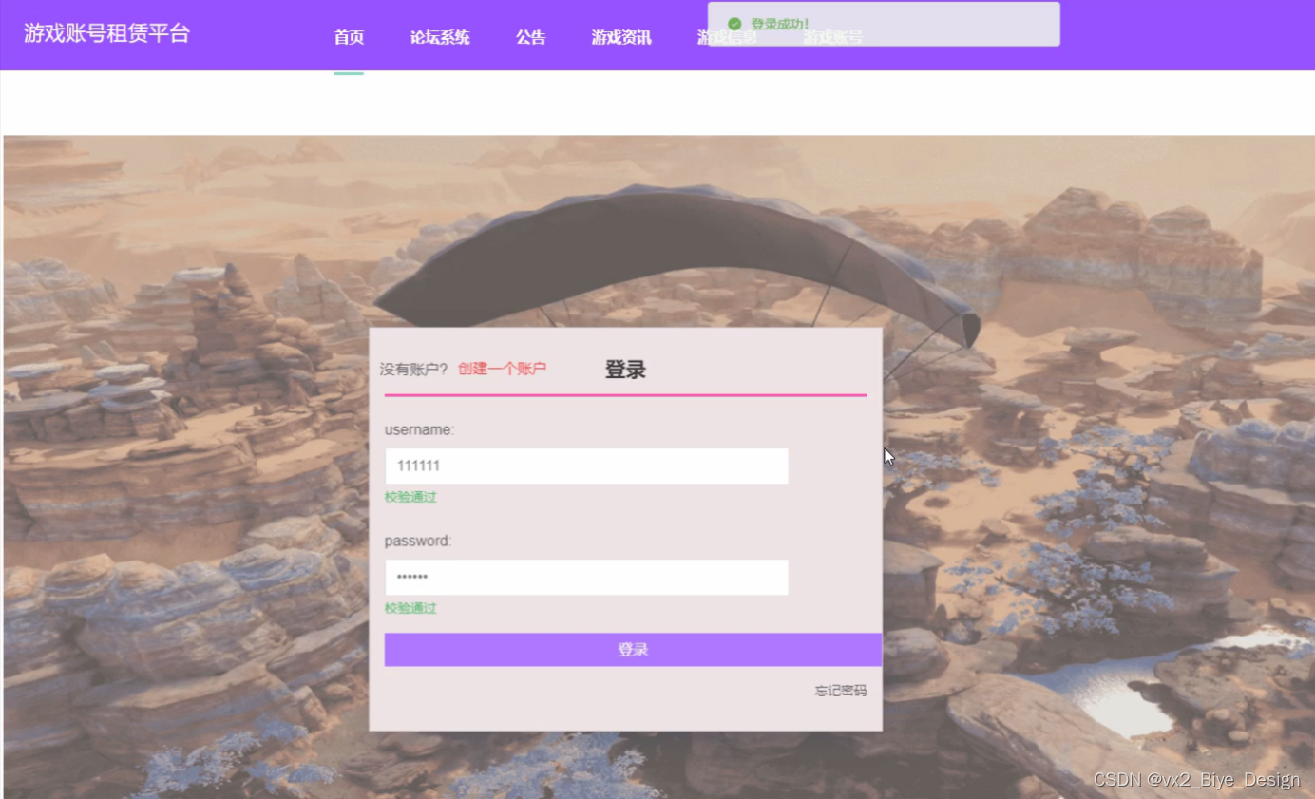Open the 首页 navigation tab
Viewport: 1315px width, 799px height.
coord(349,38)
